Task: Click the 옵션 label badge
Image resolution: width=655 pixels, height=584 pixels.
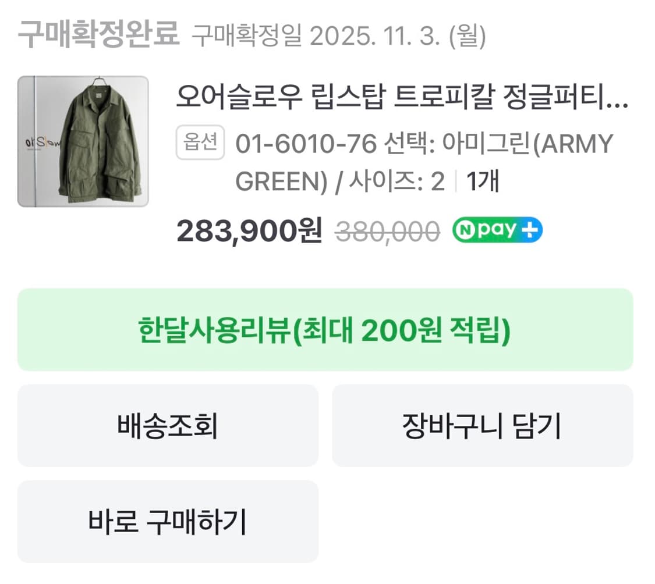Action: (199, 143)
